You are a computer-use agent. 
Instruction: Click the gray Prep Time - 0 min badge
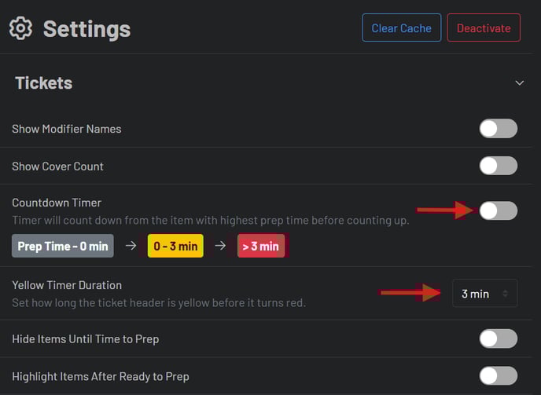[x=63, y=247]
